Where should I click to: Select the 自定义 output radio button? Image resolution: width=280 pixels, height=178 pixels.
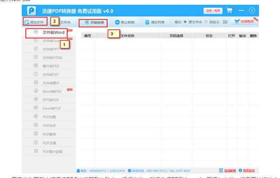click(x=206, y=22)
